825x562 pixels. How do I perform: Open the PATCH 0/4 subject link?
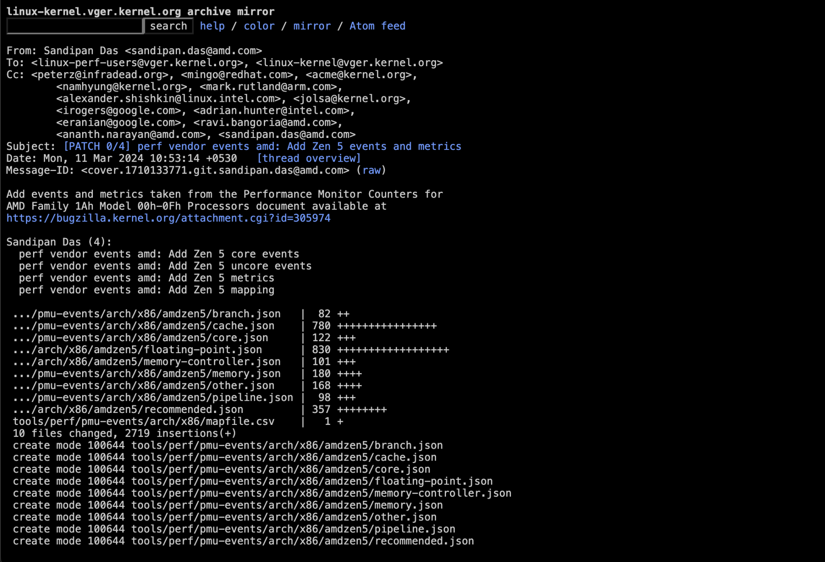262,147
